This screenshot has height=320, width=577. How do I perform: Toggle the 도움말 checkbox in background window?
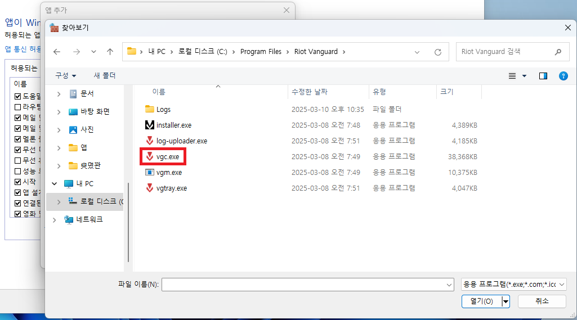pos(17,96)
